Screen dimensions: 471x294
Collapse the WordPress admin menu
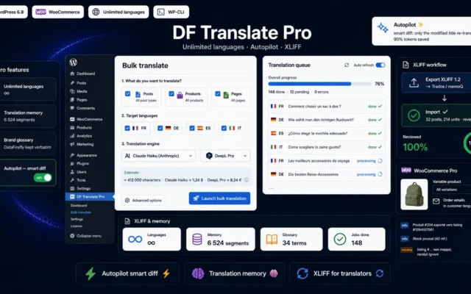click(x=85, y=236)
